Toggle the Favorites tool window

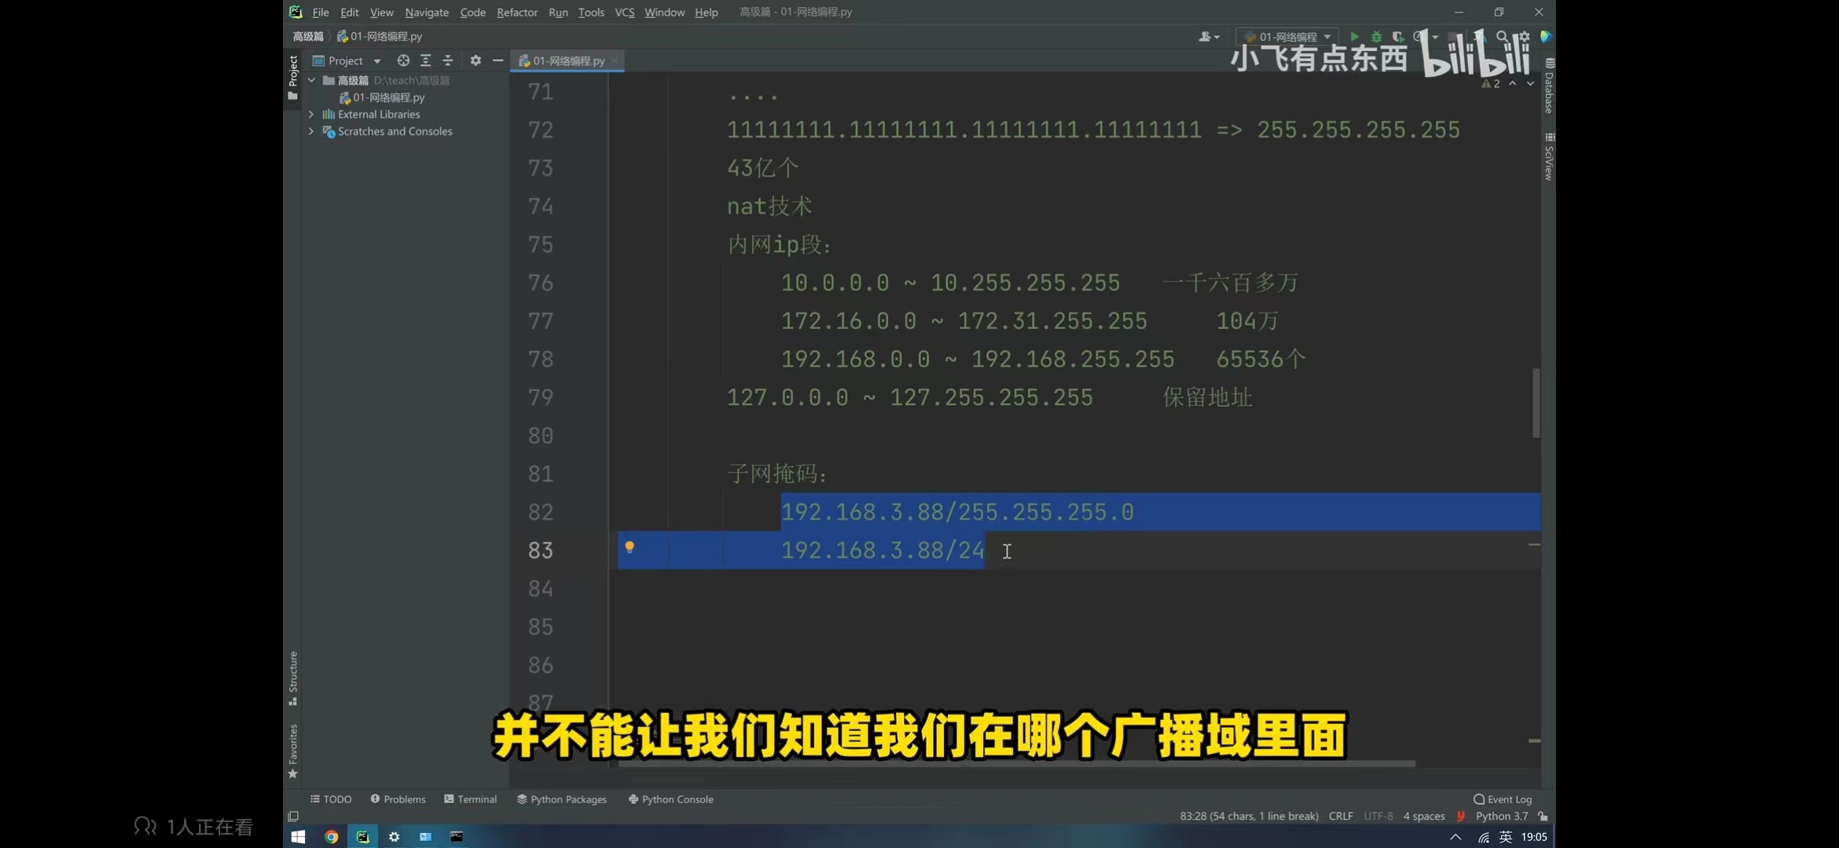pyautogui.click(x=293, y=750)
